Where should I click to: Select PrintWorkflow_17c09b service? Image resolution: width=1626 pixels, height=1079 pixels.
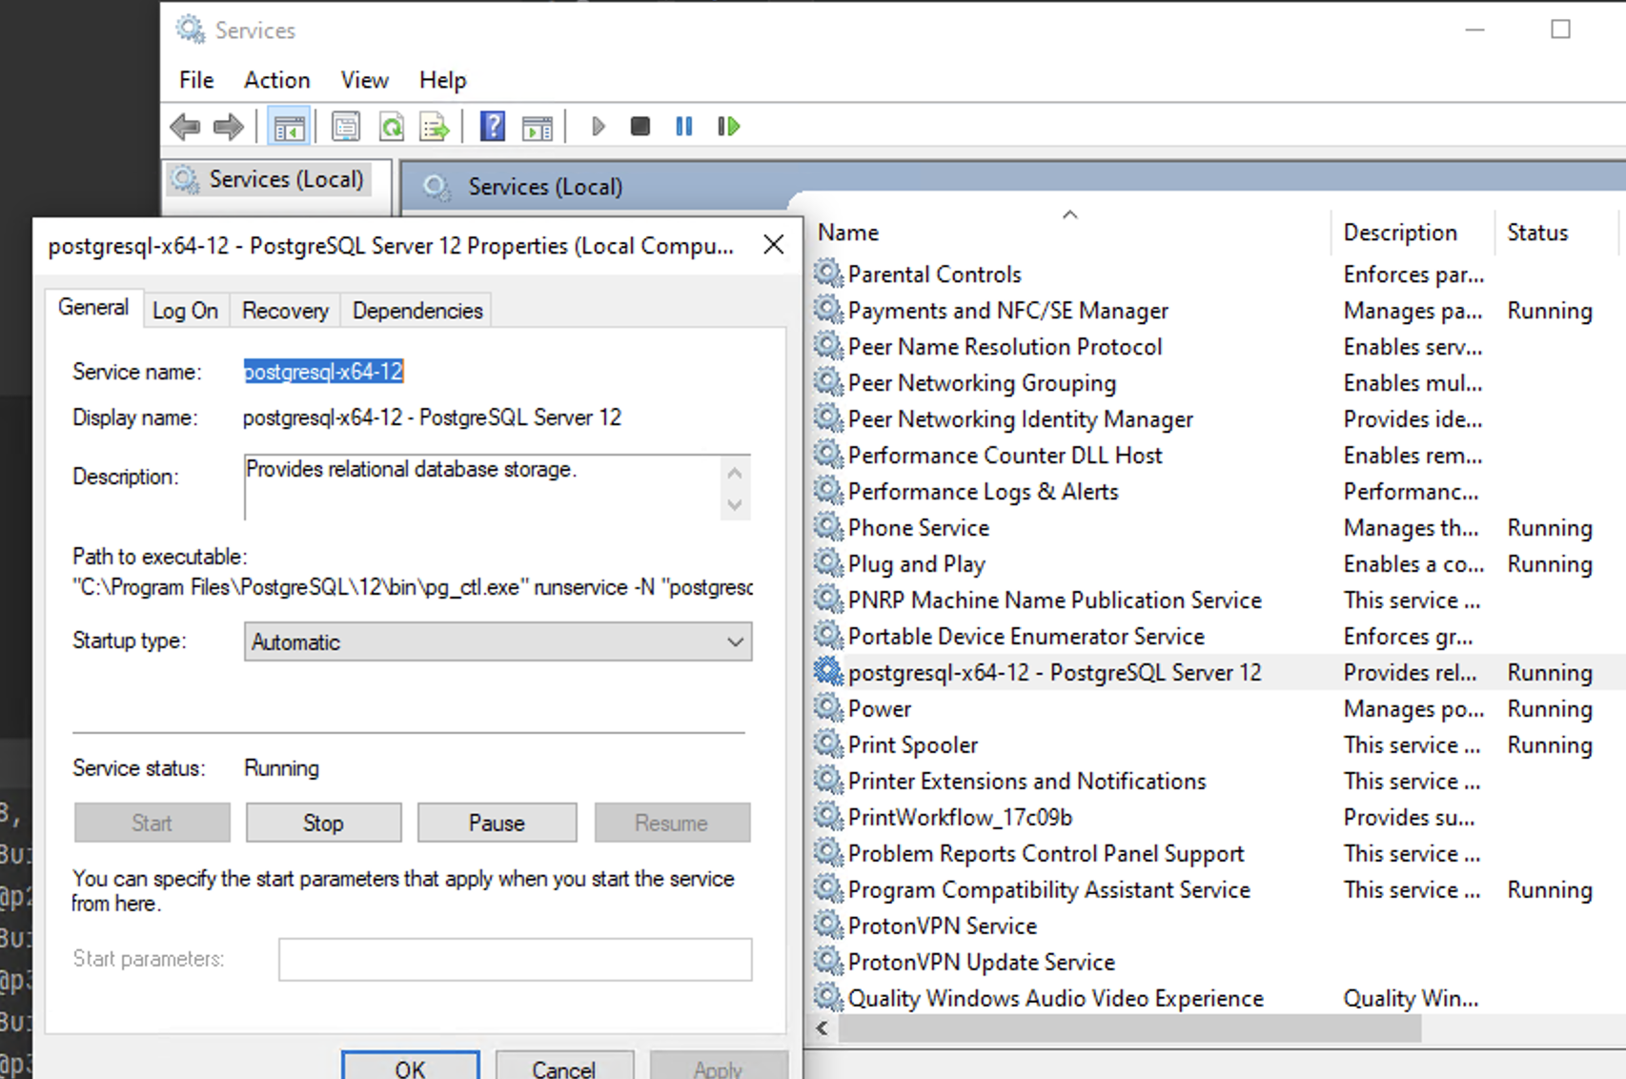point(960,818)
